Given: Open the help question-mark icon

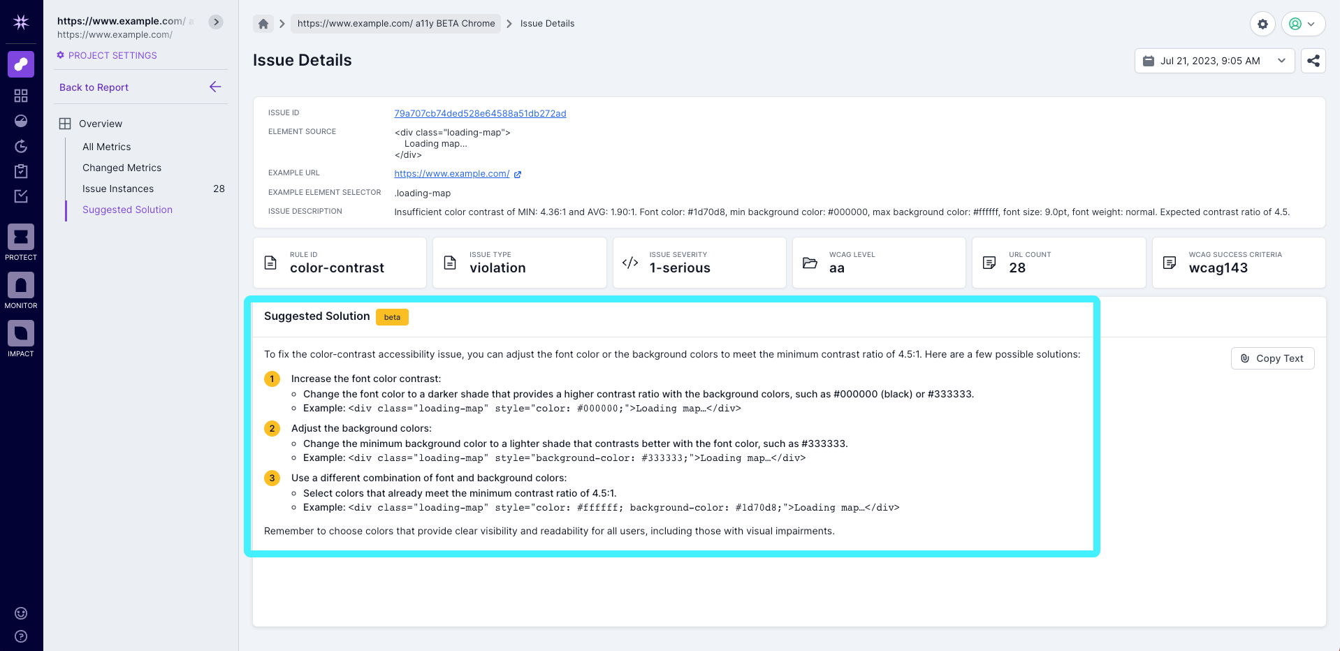Looking at the screenshot, I should [x=21, y=636].
